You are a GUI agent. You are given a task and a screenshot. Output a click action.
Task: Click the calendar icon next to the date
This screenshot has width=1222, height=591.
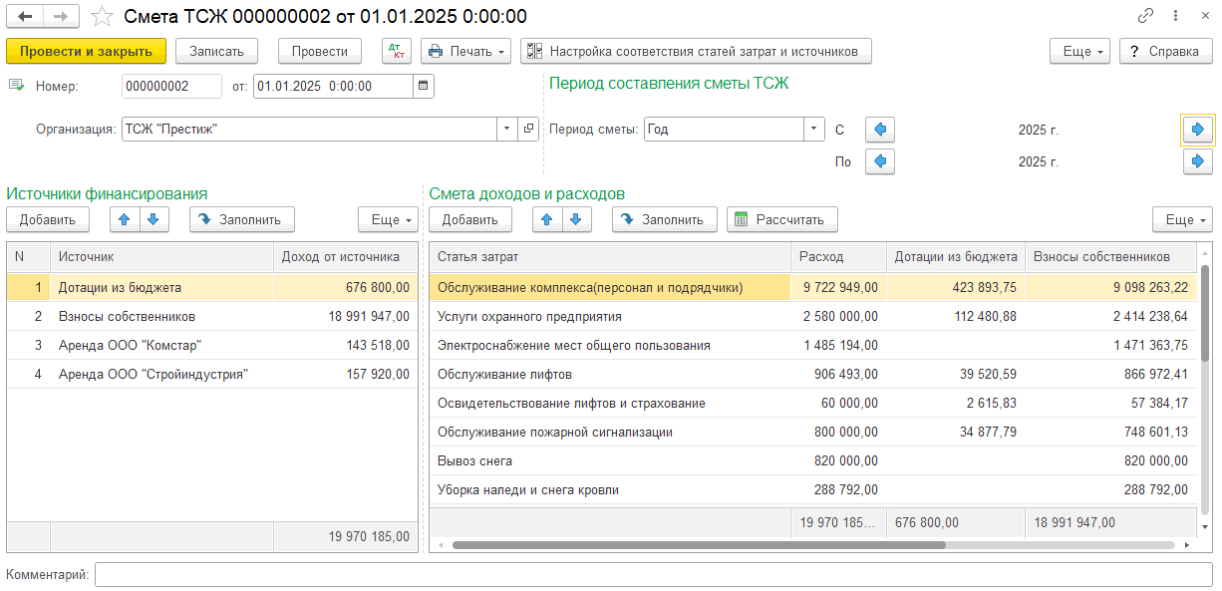pos(424,87)
